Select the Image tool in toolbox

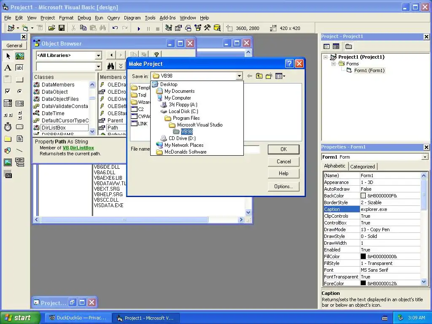point(8,162)
